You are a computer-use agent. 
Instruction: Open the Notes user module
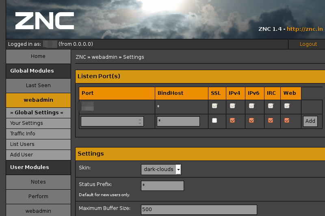click(x=38, y=182)
